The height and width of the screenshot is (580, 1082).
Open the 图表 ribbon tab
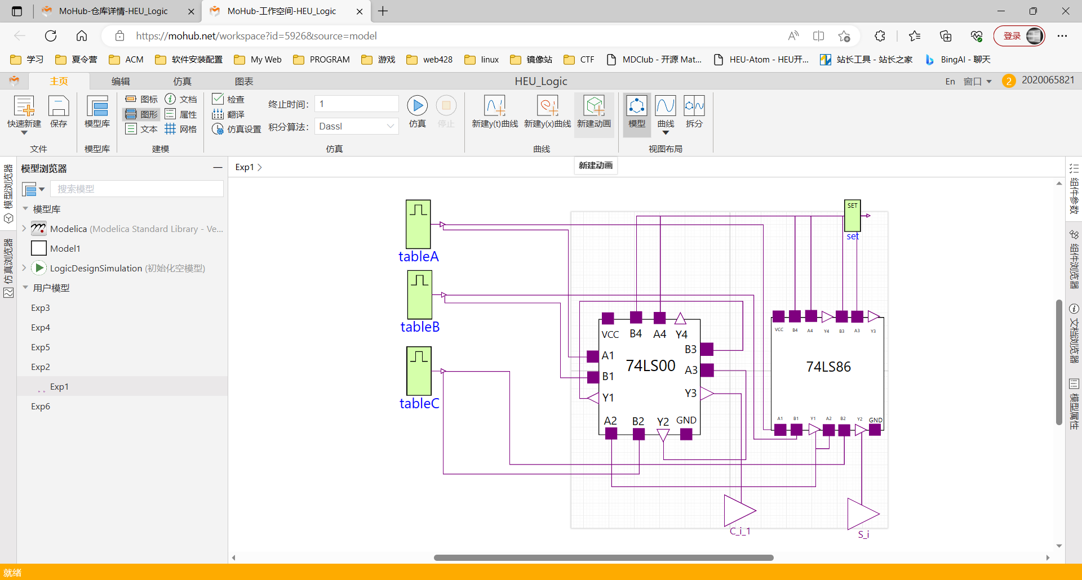(244, 81)
